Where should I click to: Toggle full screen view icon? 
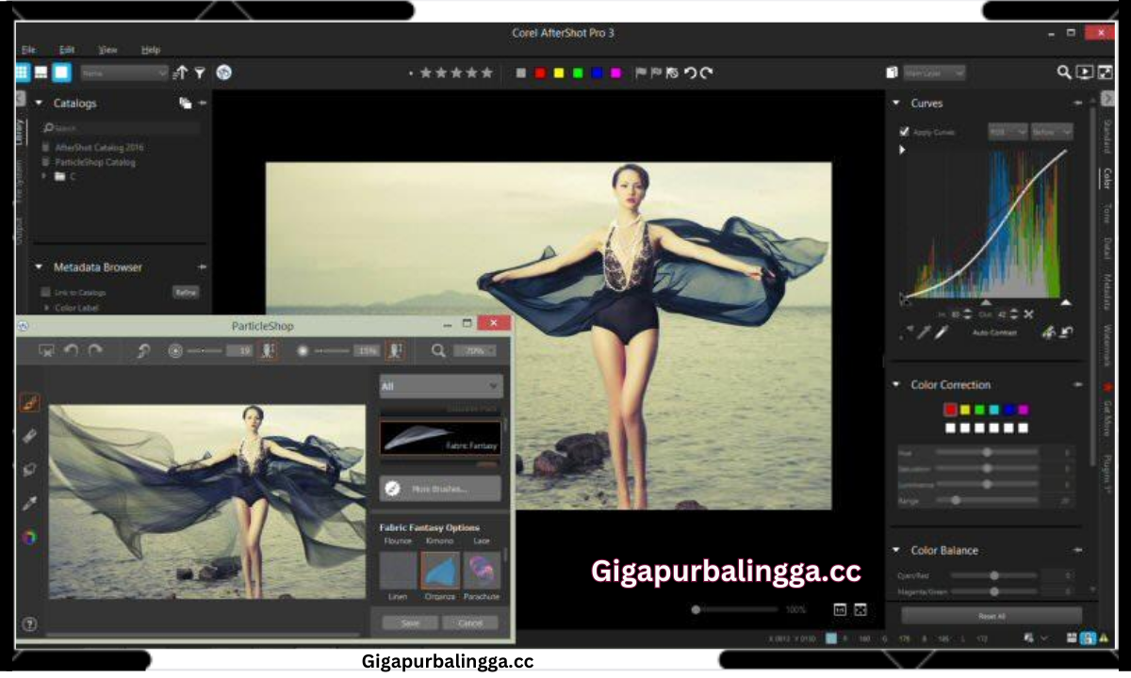pyautogui.click(x=1104, y=73)
